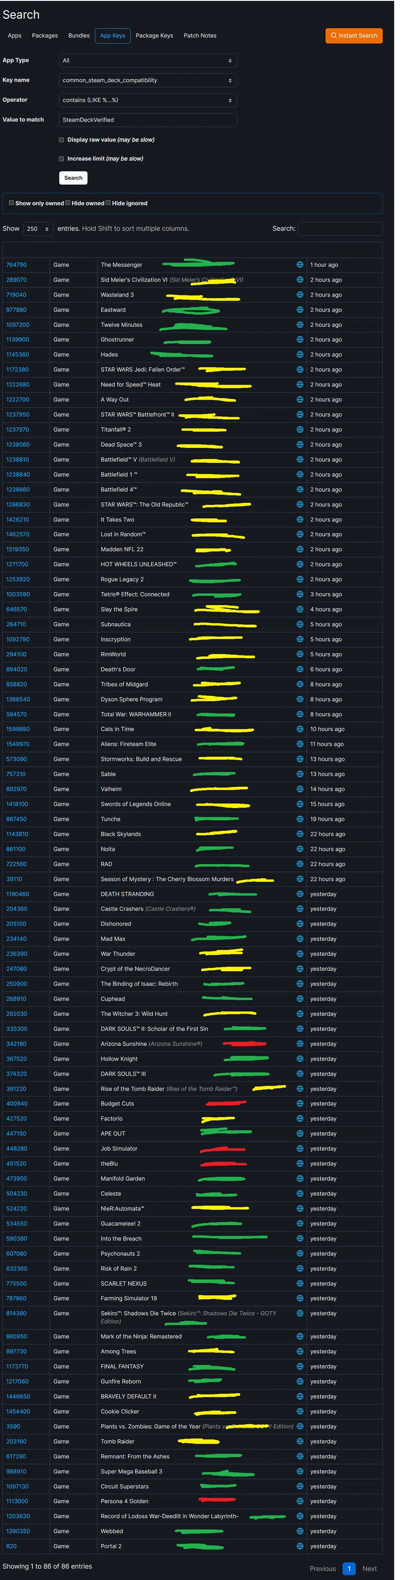Viewport: 407px width, 1580px height.
Task: Click the globe icon in The Messenger row
Action: pyautogui.click(x=300, y=264)
